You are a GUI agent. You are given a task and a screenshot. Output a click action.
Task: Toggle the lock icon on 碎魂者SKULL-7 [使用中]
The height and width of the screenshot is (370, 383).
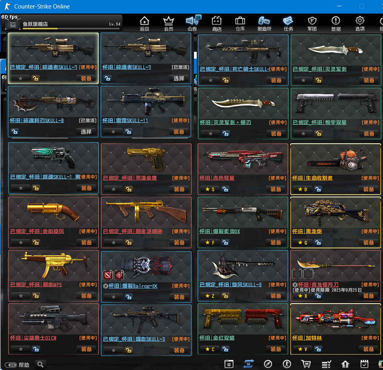[36, 78]
